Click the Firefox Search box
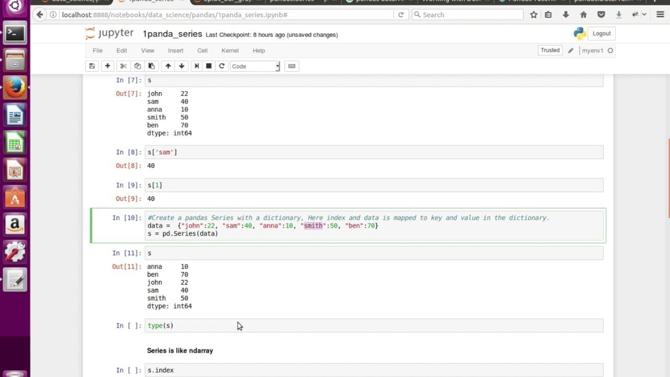Image resolution: width=670 pixels, height=377 pixels. pos(467,15)
